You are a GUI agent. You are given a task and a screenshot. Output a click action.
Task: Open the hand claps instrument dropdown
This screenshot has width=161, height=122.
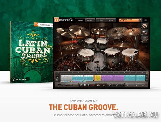142,28
